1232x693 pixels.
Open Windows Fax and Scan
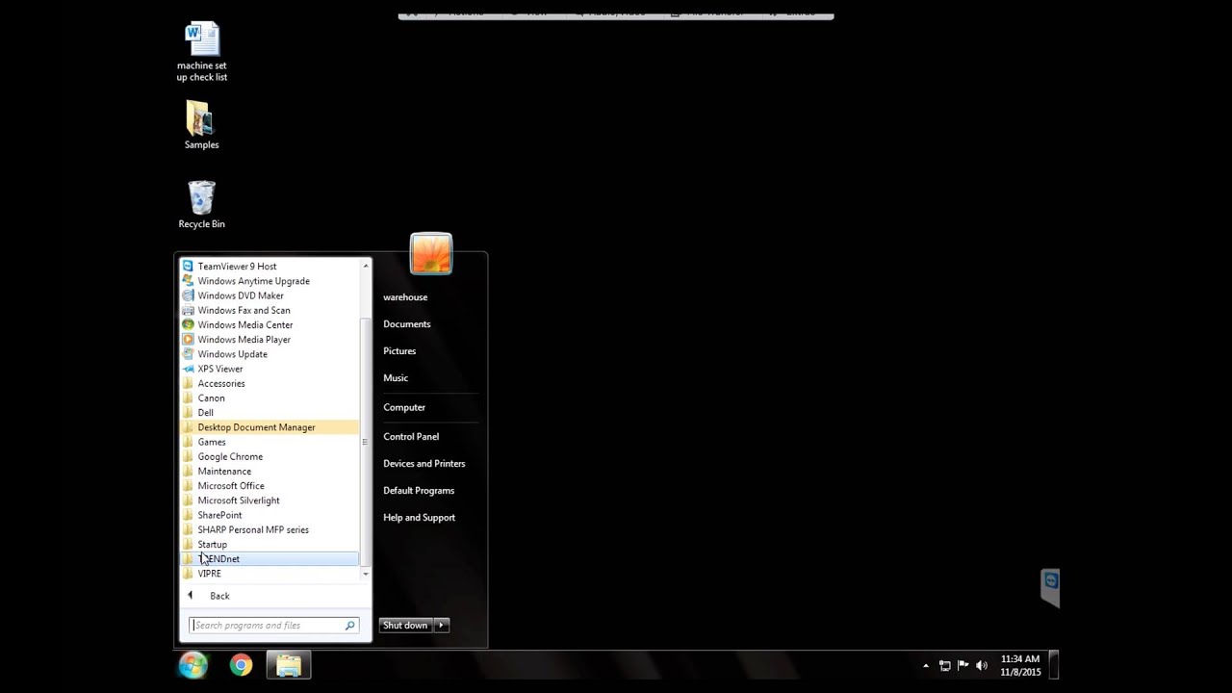(x=269, y=310)
